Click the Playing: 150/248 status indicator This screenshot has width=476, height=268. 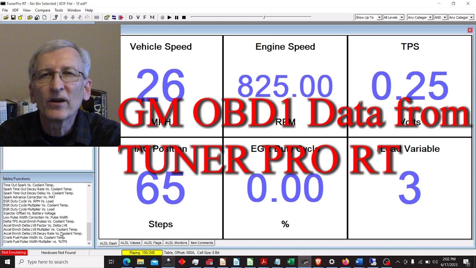click(142, 253)
